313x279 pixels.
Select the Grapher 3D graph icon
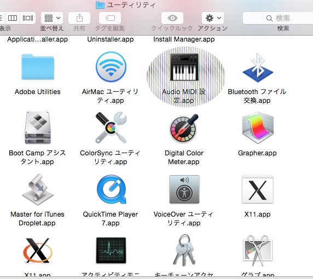pos(258,127)
